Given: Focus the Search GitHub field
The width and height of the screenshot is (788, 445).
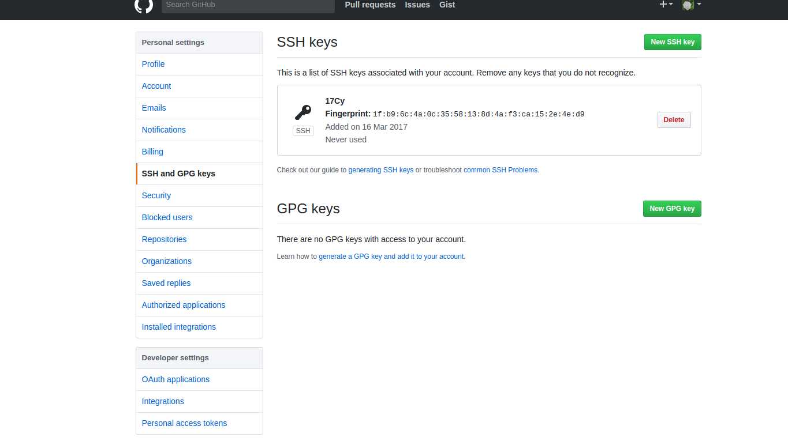Looking at the screenshot, I should (248, 5).
